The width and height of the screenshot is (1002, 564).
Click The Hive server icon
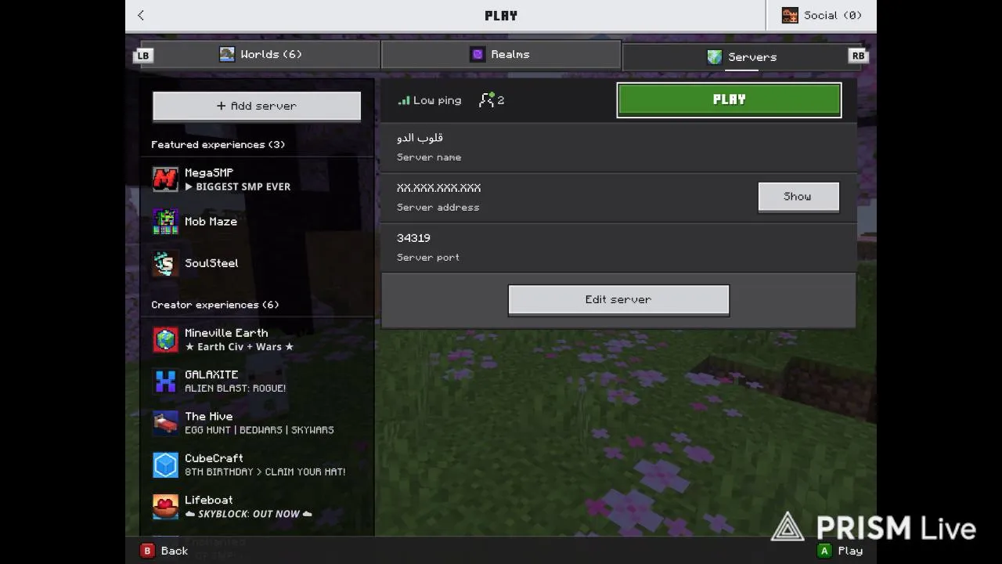pyautogui.click(x=165, y=423)
